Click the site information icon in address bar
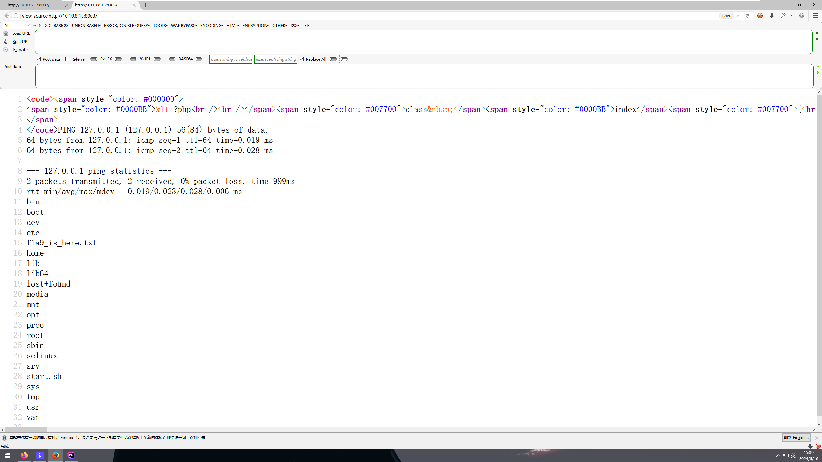 point(16,16)
